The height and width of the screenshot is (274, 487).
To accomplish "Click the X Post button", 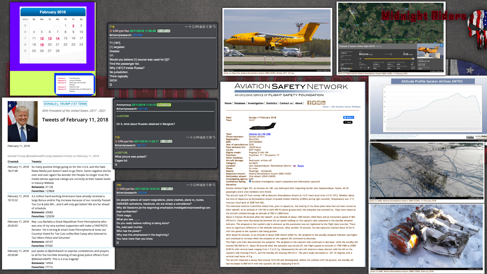I will pyautogui.click(x=348, y=122).
